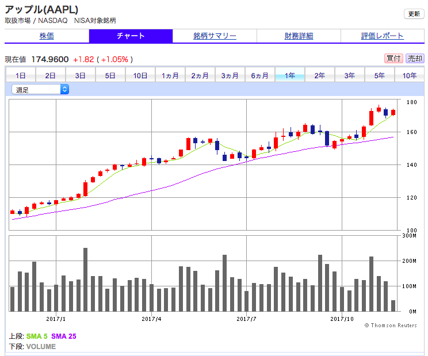Click the VOLUME legend label
The image size is (428, 356).
41,347
